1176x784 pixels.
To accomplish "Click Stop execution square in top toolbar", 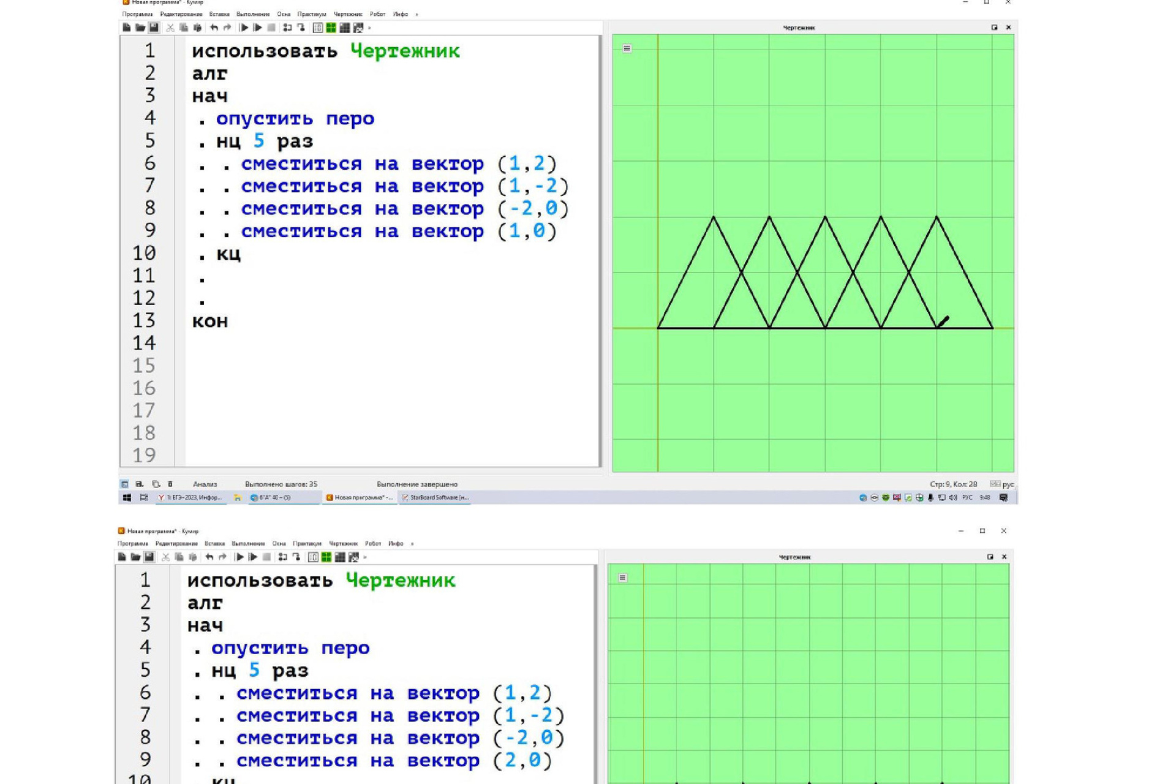I will click(x=271, y=28).
